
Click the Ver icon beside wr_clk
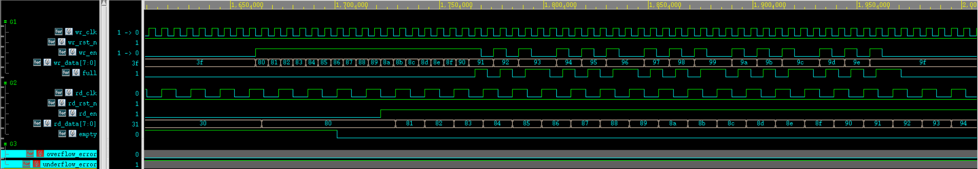coord(58,32)
